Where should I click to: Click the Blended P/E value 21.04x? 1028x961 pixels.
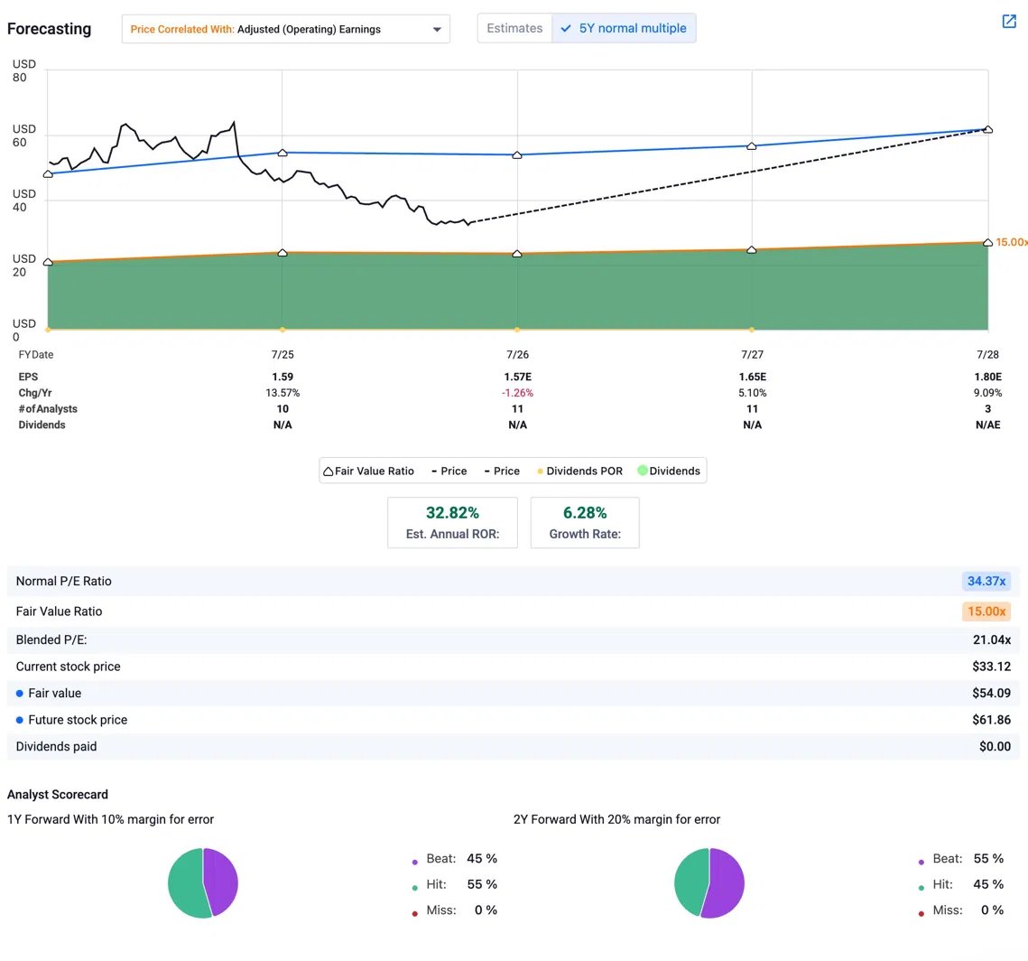click(x=991, y=639)
